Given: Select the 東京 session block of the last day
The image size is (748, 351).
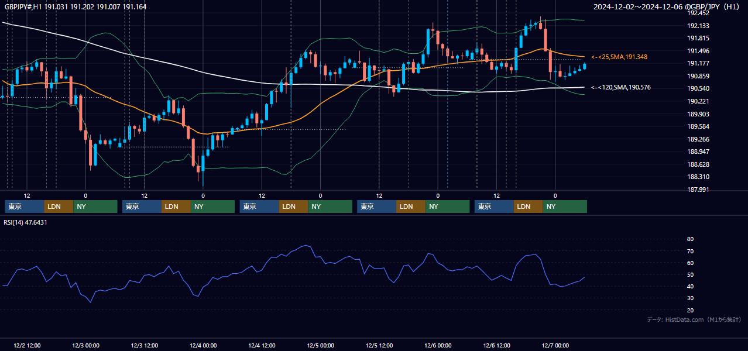Looking at the screenshot, I should coord(494,207).
